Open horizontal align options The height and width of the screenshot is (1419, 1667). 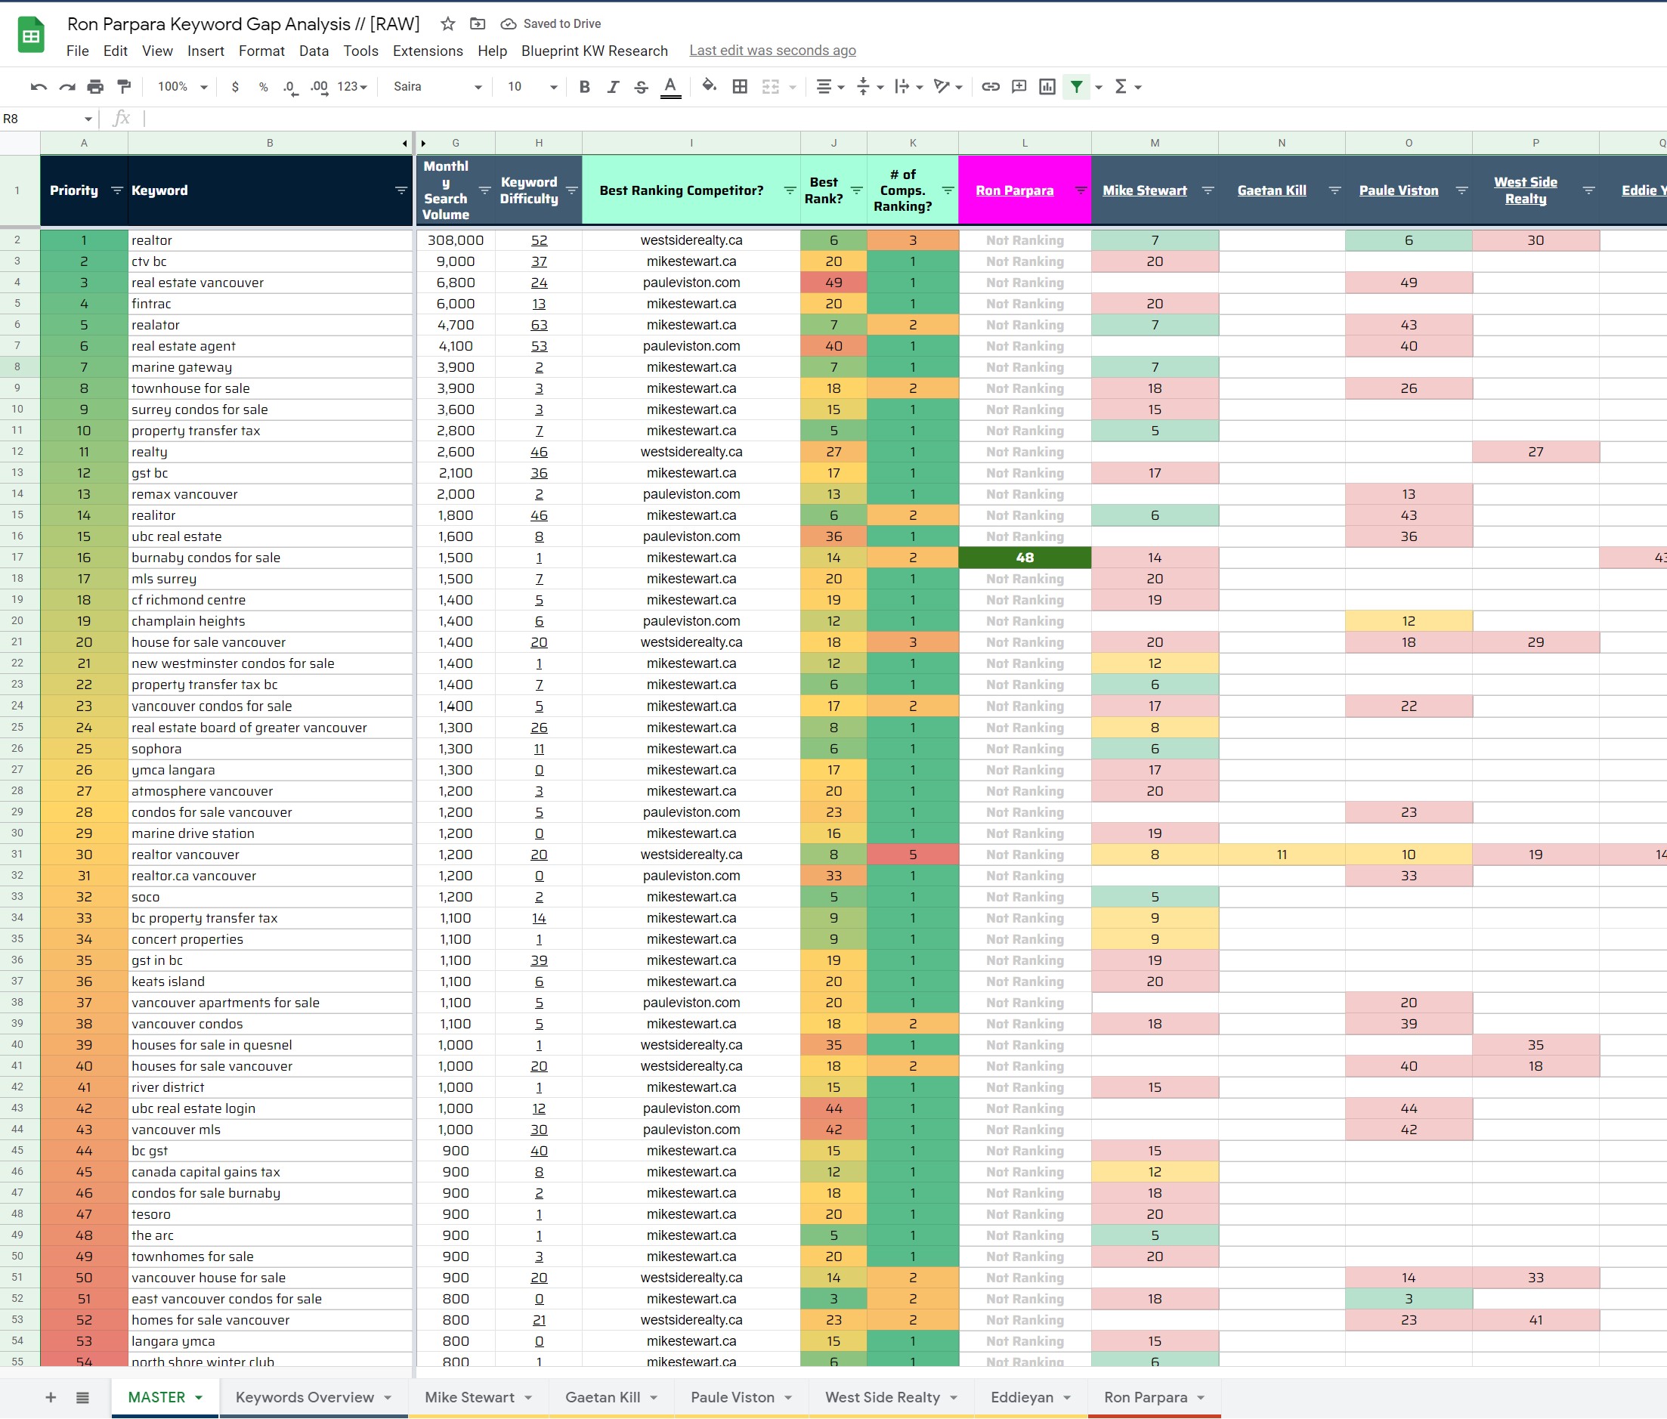coord(830,87)
